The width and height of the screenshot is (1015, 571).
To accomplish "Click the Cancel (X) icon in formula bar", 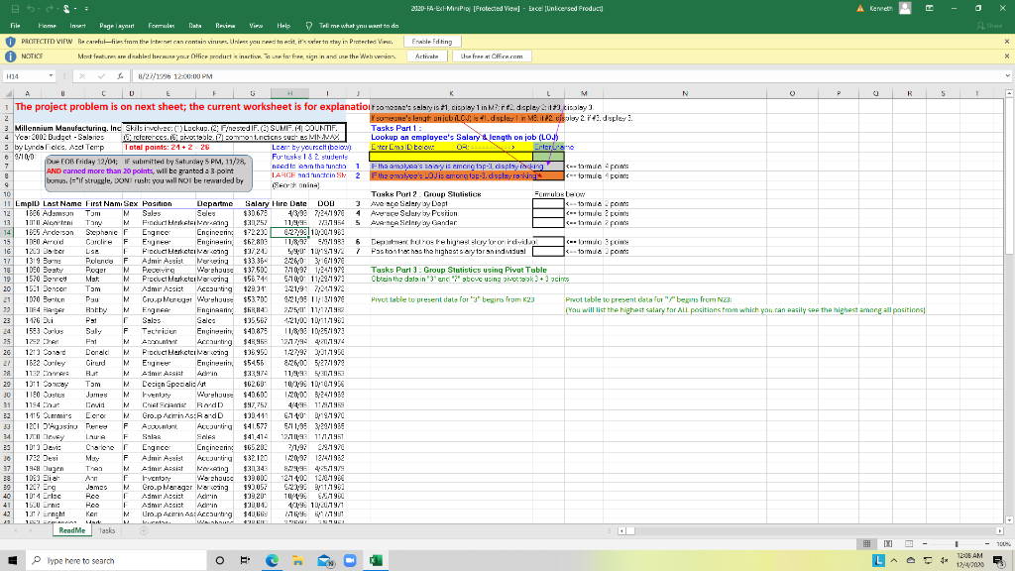I will 83,76.
